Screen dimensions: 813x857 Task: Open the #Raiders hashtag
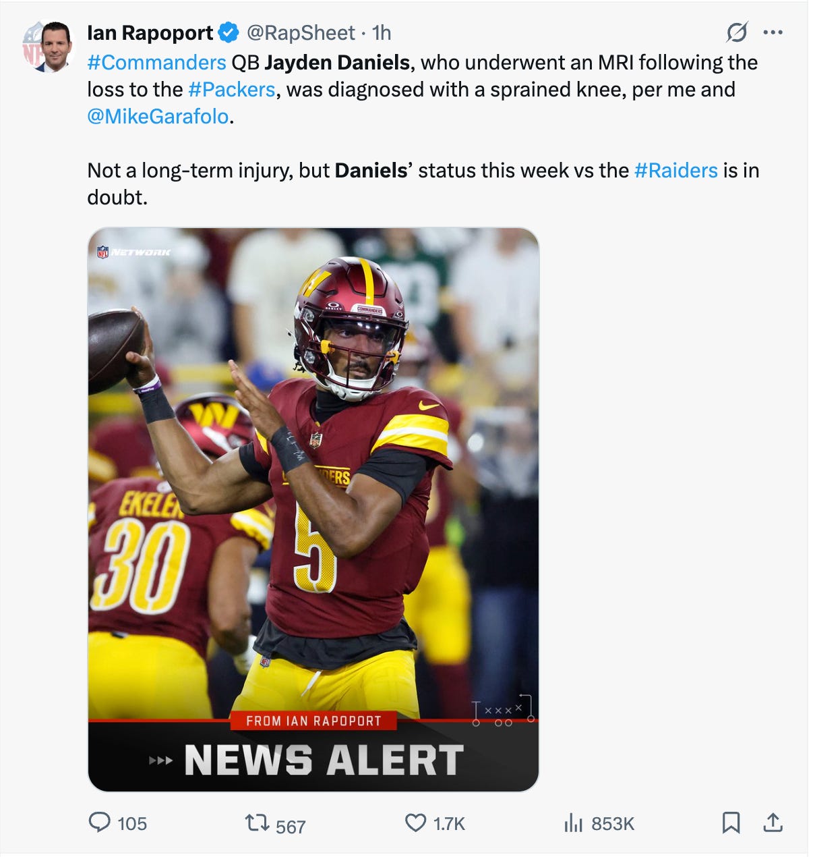point(676,171)
